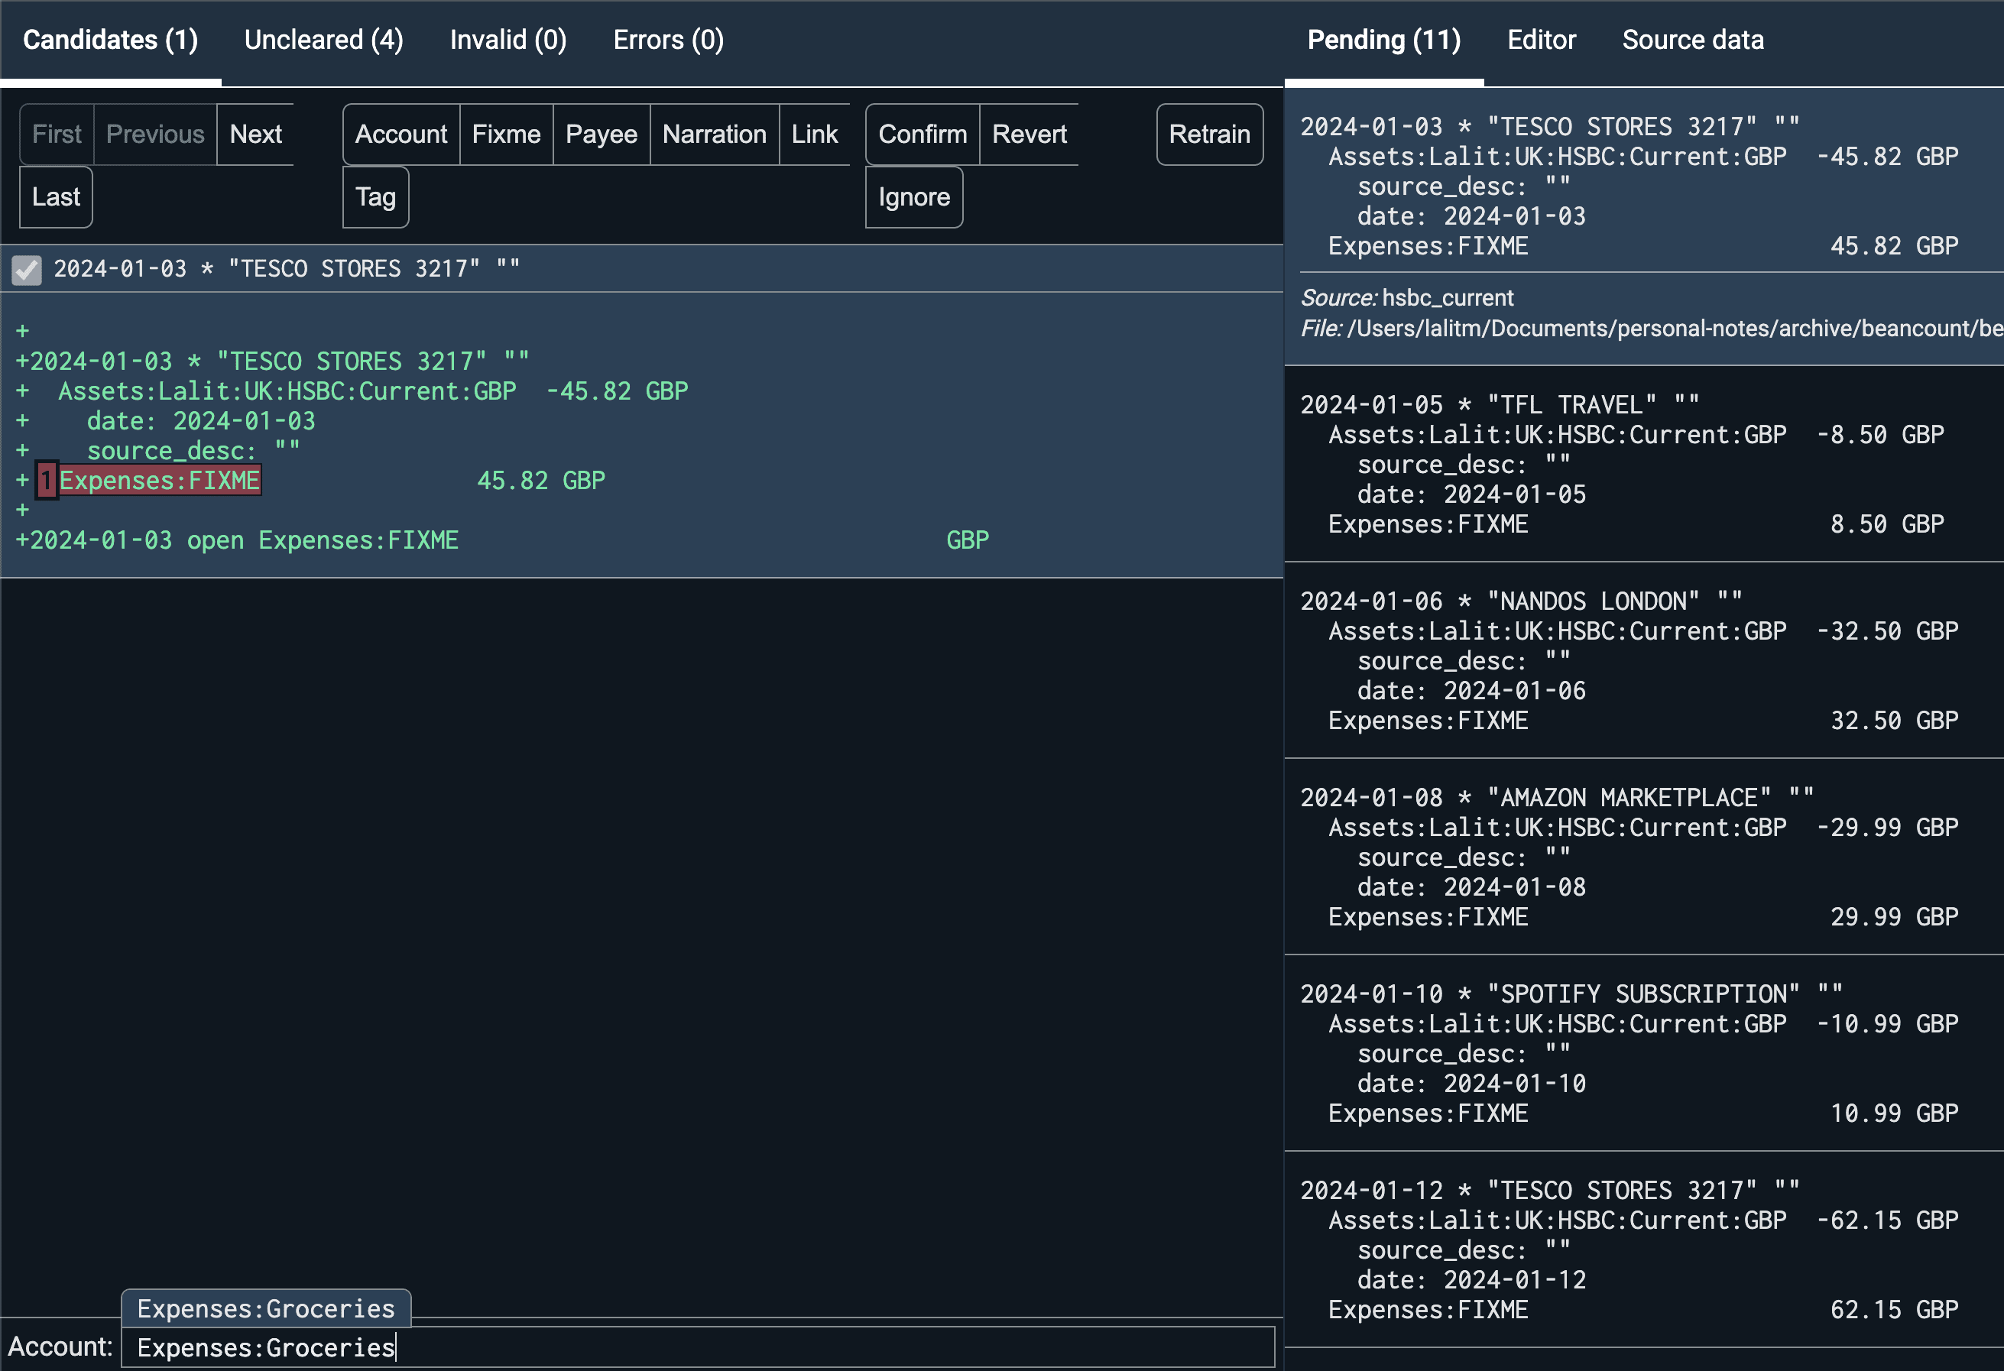The image size is (2004, 1371).
Task: Uncheck the TESCO STORES 3217 transaction checkbox
Action: [25, 268]
